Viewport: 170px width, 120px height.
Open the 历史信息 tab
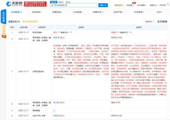(x=139, y=12)
